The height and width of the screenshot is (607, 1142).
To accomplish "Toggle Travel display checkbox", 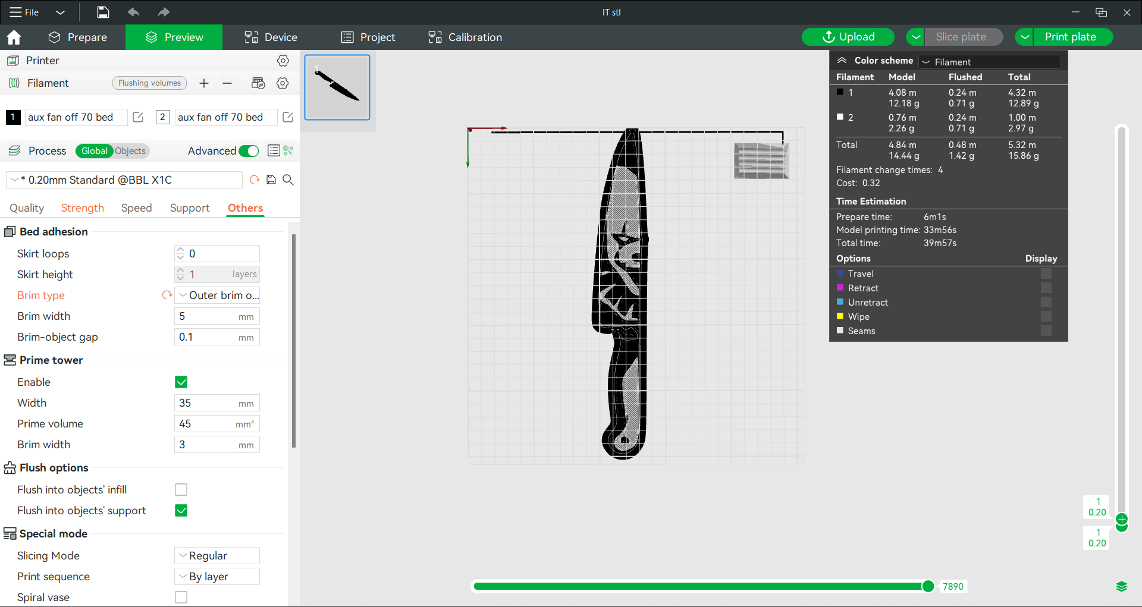I will pyautogui.click(x=1046, y=274).
